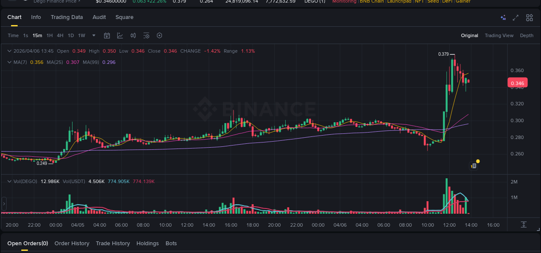Open the chart display settings icon
The width and height of the screenshot is (541, 253).
(x=146, y=35)
